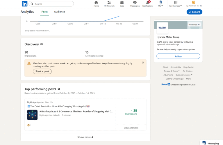
Task: Expand the Me profile dropdown
Action: (x=160, y=4)
